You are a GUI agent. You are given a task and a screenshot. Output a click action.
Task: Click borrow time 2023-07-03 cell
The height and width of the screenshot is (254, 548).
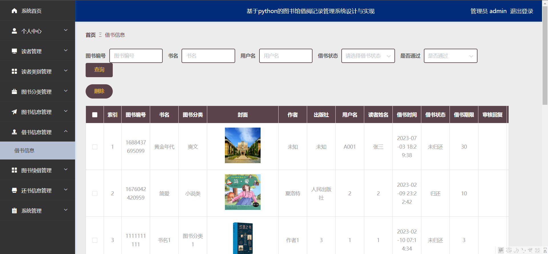(407, 147)
